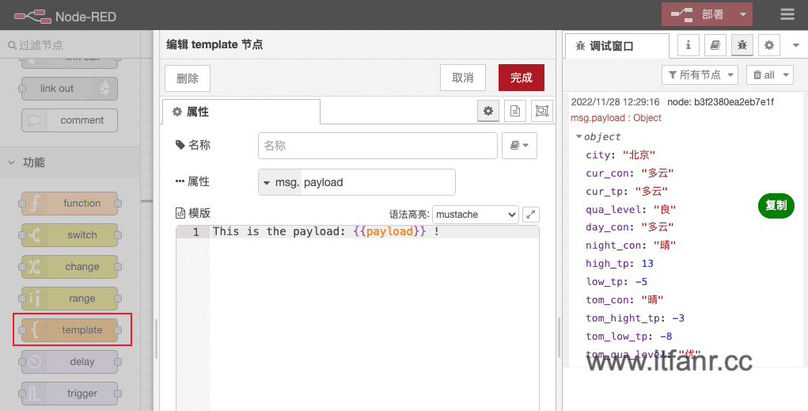The image size is (808, 411).
Task: Click the 名称 name input field
Action: click(377, 146)
